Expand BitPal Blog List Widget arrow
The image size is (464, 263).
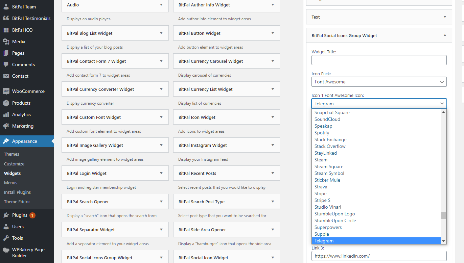[161, 33]
